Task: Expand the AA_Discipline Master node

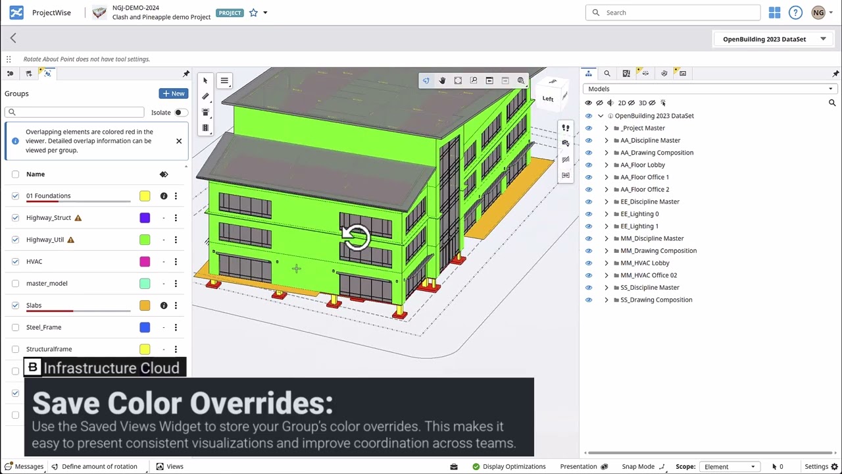Action: (607, 140)
